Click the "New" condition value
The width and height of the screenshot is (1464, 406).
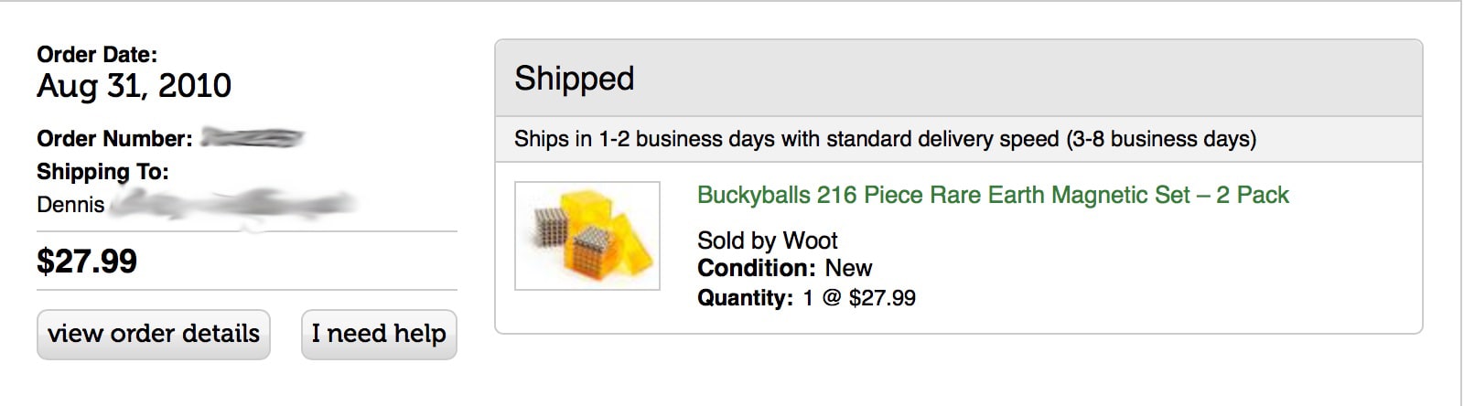[x=848, y=269]
